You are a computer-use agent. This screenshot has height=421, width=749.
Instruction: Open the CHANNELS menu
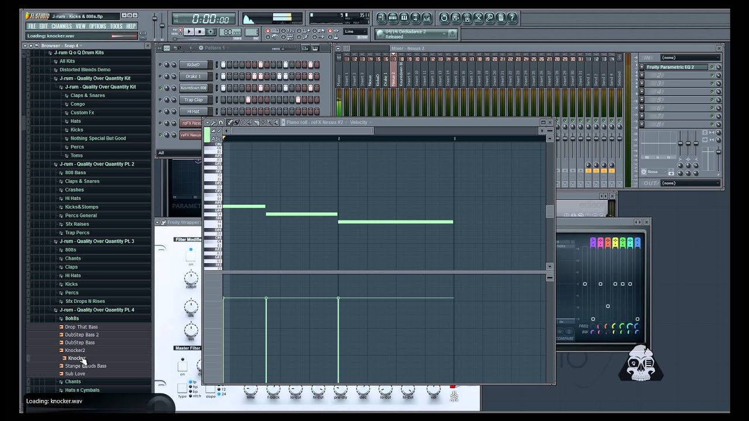click(x=61, y=26)
